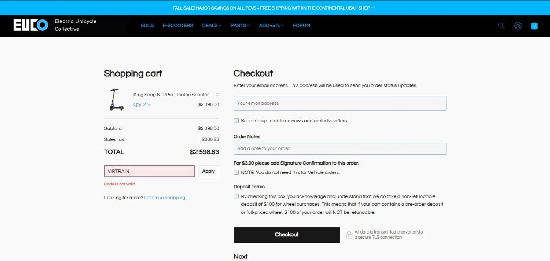Click the Order Notes label
This screenshot has width=550, height=261.
(247, 136)
